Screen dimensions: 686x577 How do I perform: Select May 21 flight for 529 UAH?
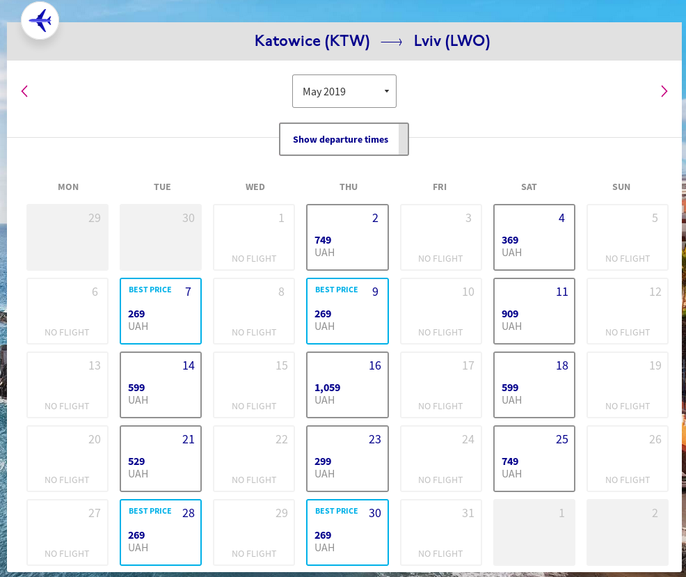[x=161, y=459]
